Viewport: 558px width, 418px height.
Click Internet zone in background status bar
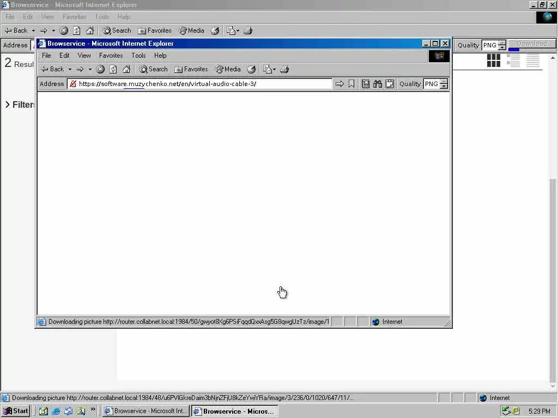(495, 398)
